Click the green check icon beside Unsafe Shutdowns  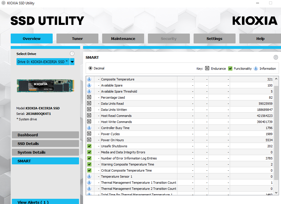89,146
